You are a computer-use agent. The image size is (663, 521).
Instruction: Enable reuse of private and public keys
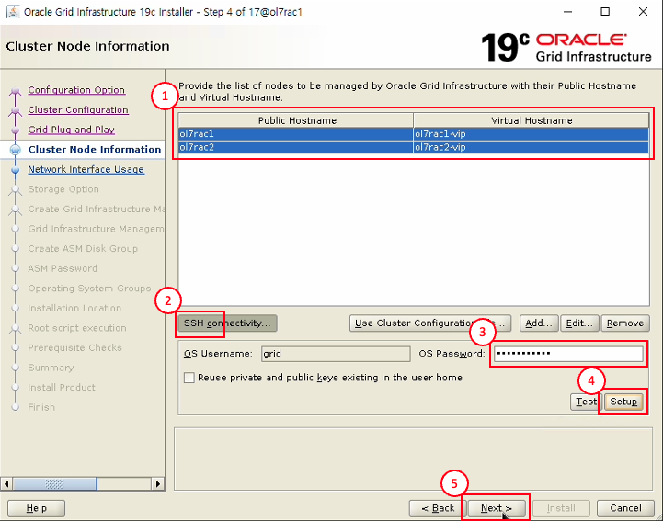click(189, 378)
